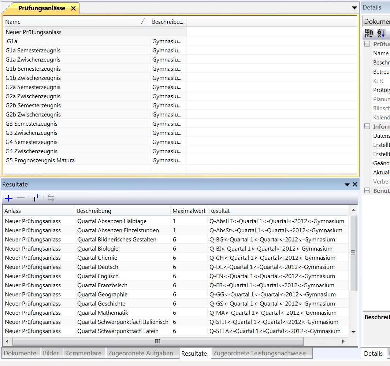Switch to the Dokumente tab
The width and height of the screenshot is (390, 366).
(20, 354)
